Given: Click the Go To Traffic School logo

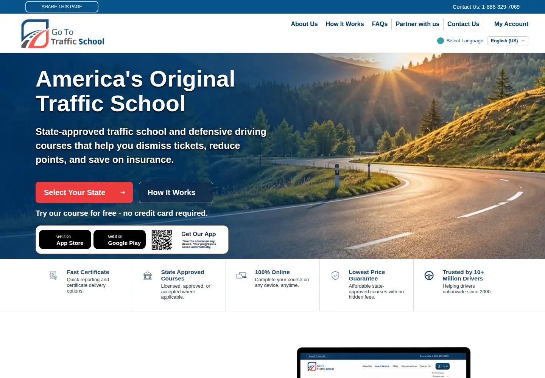Looking at the screenshot, I should (x=63, y=34).
